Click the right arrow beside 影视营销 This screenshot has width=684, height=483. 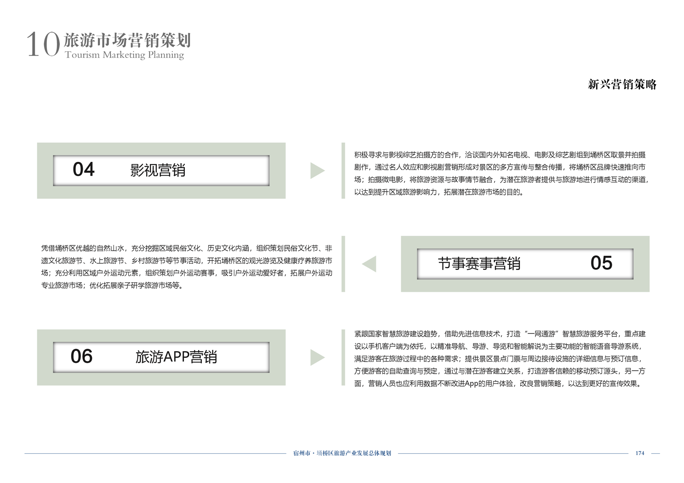317,171
